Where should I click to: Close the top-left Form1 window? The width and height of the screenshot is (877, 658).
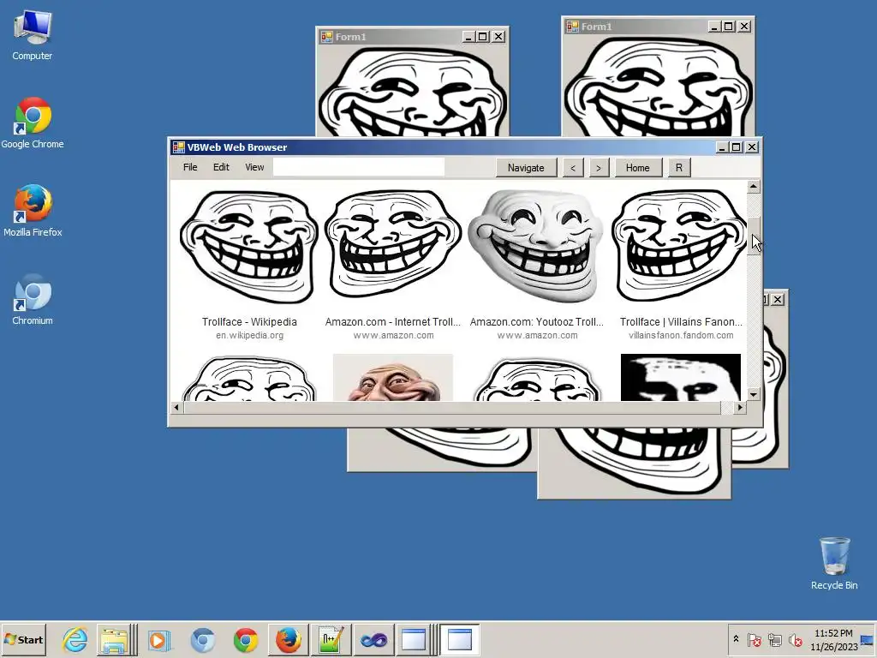(498, 37)
